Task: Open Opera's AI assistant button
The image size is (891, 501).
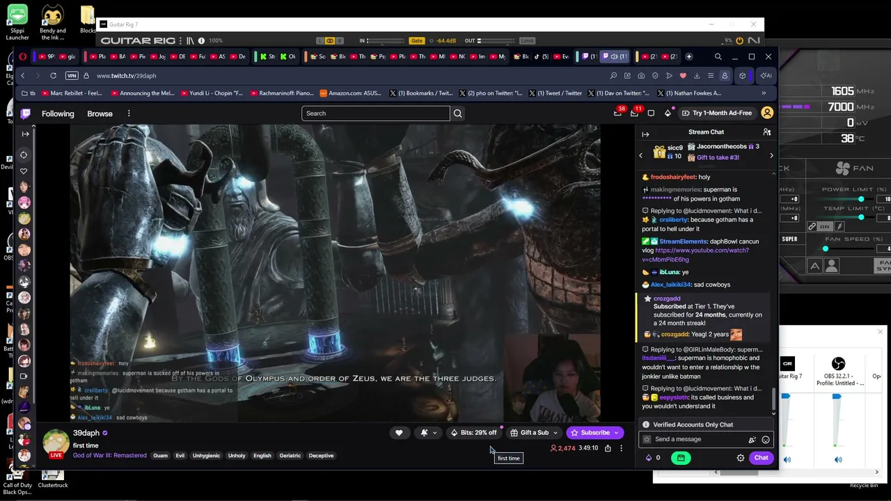Action: 766,76
